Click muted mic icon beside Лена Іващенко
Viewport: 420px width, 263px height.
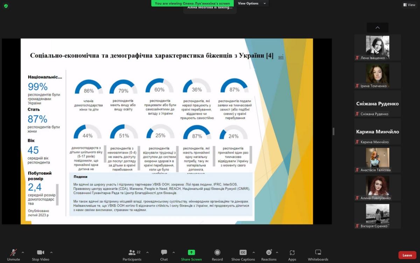(357, 58)
